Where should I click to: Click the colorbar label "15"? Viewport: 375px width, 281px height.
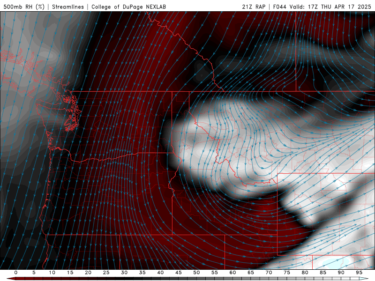[70, 273]
